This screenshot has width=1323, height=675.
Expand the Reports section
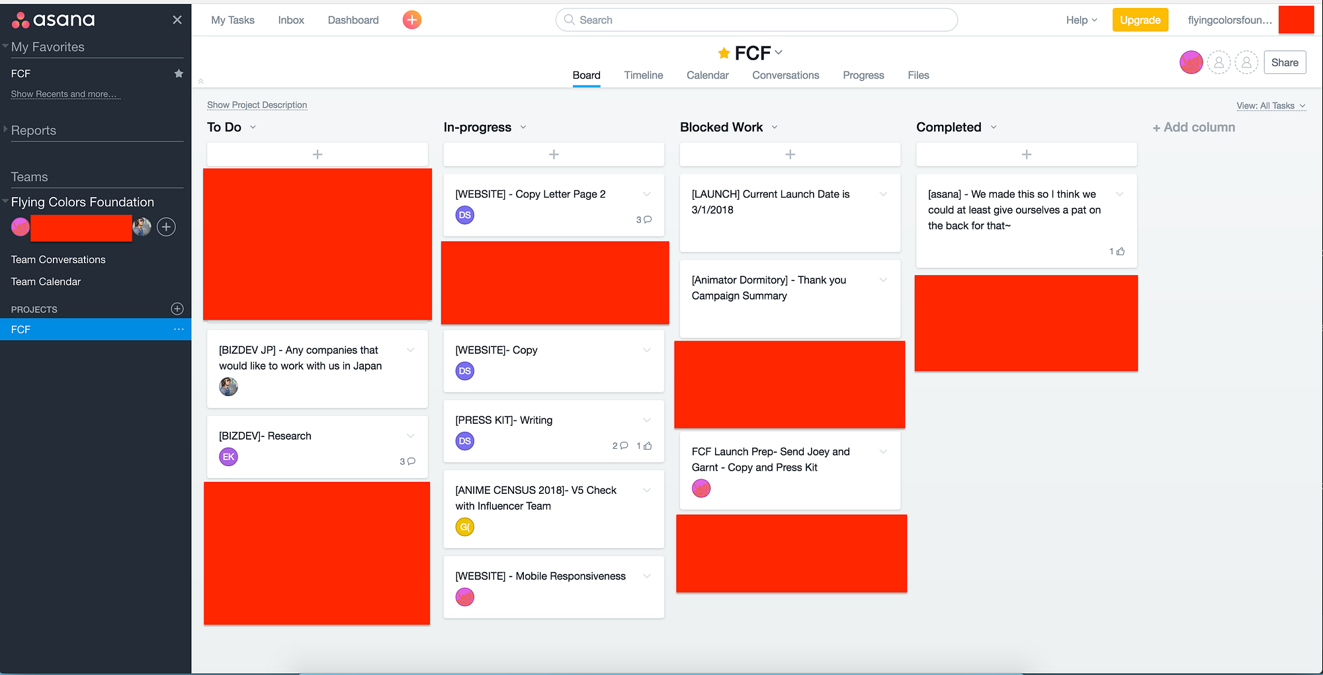[5, 130]
